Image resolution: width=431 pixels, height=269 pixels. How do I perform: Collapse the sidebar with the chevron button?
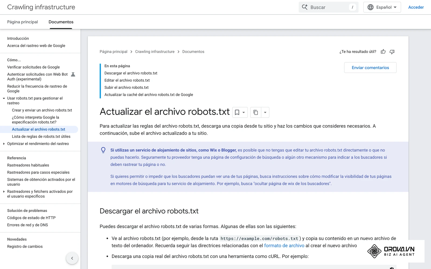pyautogui.click(x=72, y=258)
